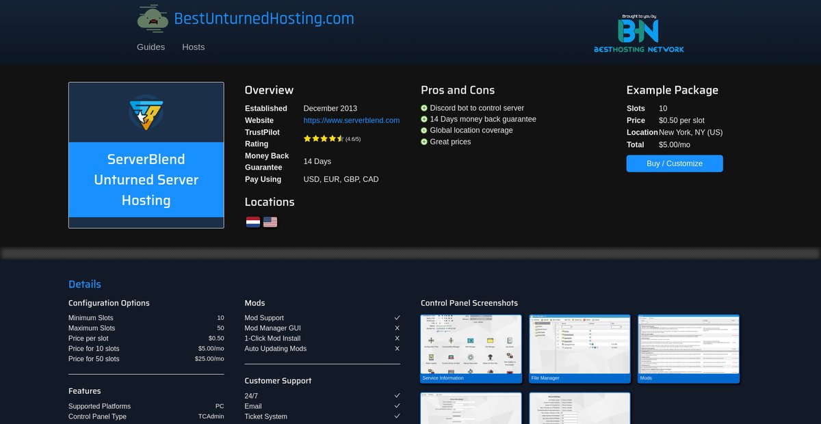This screenshot has height=424, width=821.
Task: Click the ServerBlend shield logo icon
Action: 146,112
